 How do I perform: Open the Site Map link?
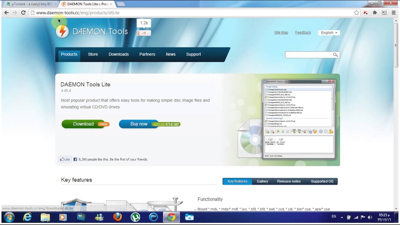[281, 32]
